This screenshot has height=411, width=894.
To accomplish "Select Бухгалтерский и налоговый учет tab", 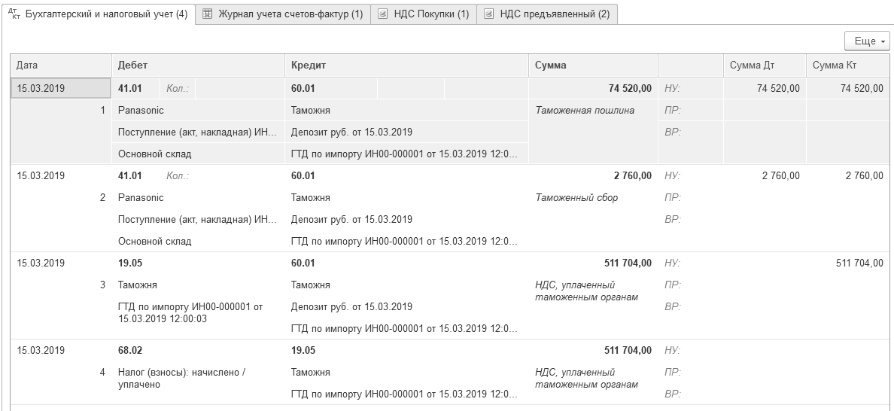I will tap(105, 14).
